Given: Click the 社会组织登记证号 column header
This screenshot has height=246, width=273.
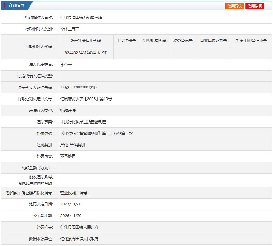Looking at the screenshot, I should 251,41.
